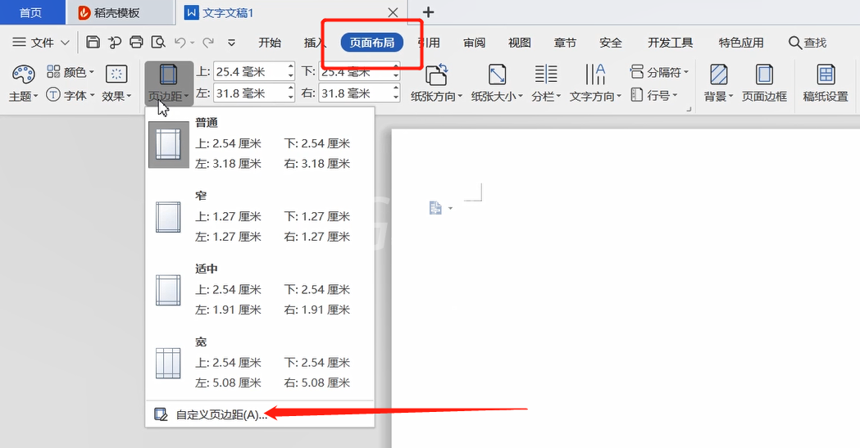This screenshot has height=448, width=860.
Task: Close the 文字文稿1 document tab
Action: point(393,12)
